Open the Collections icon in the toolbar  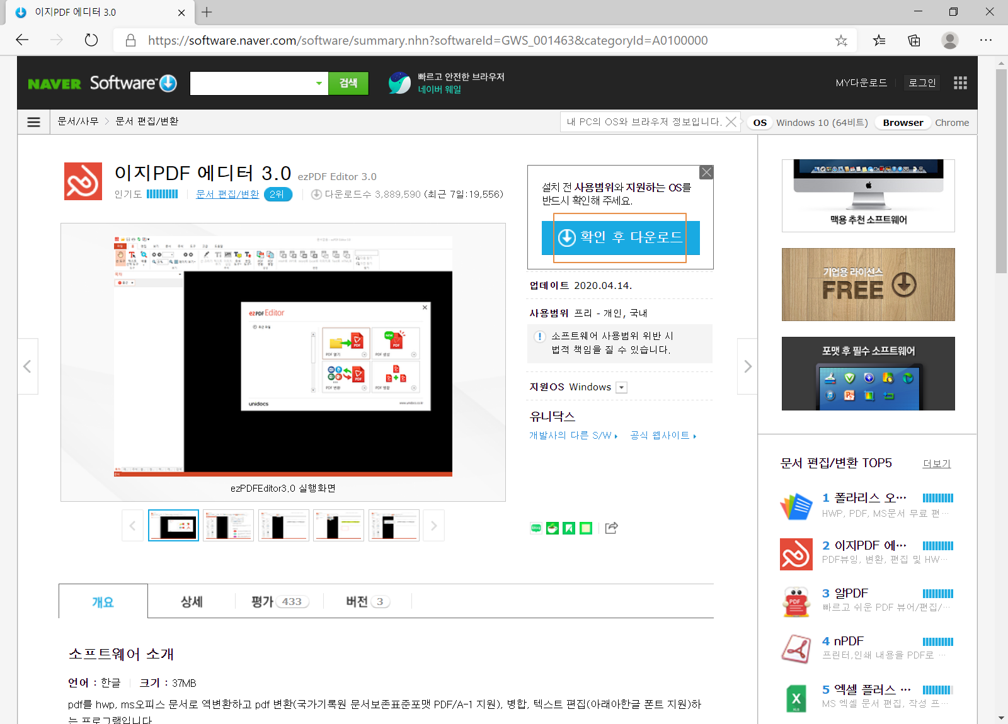[914, 40]
